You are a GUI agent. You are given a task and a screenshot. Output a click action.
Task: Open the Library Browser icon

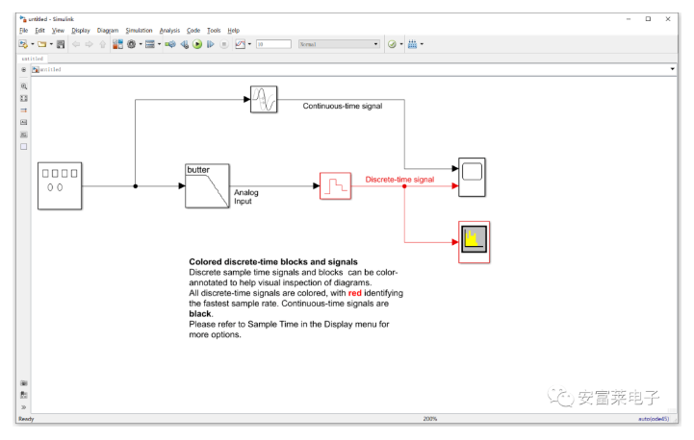click(x=117, y=44)
